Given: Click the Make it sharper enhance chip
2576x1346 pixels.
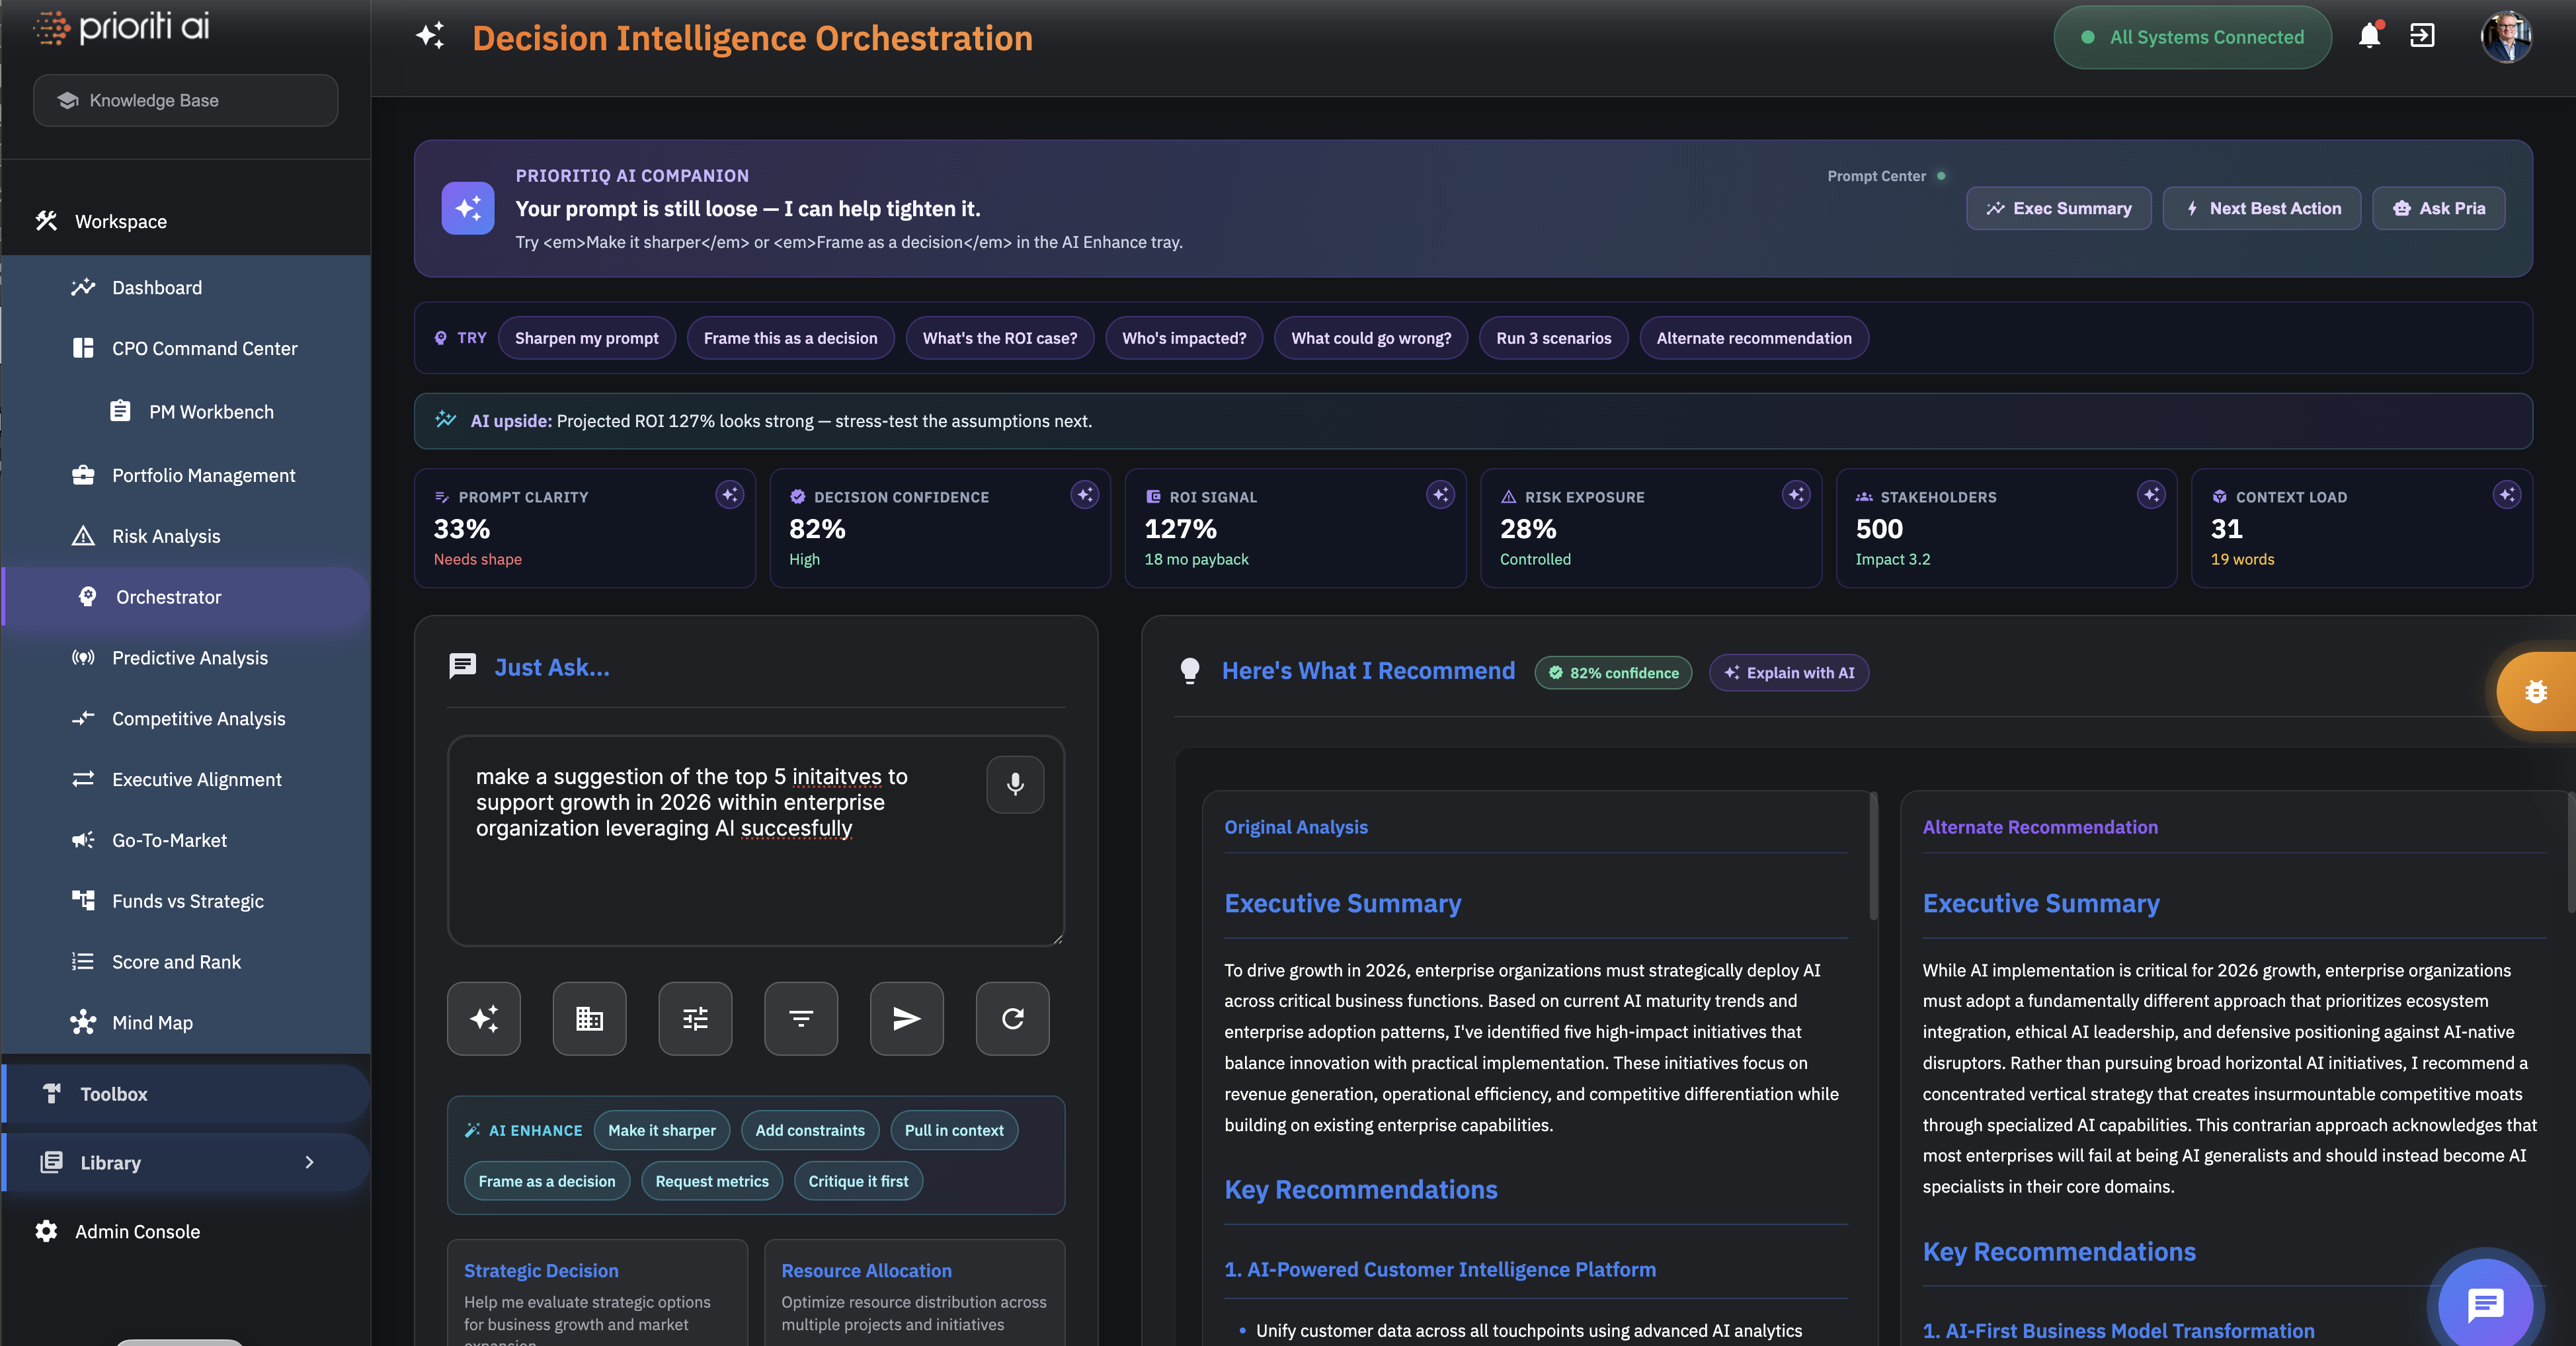Looking at the screenshot, I should (661, 1130).
